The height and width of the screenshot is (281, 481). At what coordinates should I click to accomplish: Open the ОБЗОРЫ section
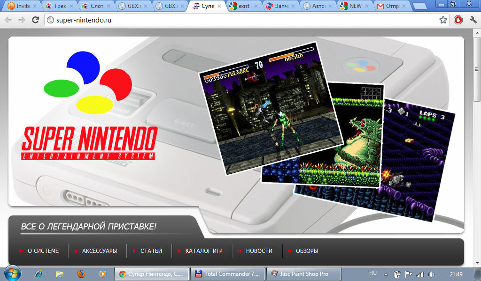(307, 251)
